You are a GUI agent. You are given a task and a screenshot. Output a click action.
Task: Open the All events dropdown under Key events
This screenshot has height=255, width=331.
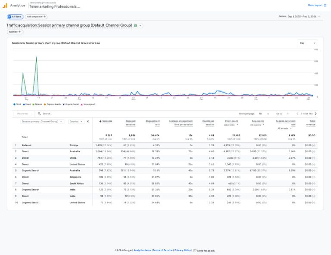(x=257, y=125)
